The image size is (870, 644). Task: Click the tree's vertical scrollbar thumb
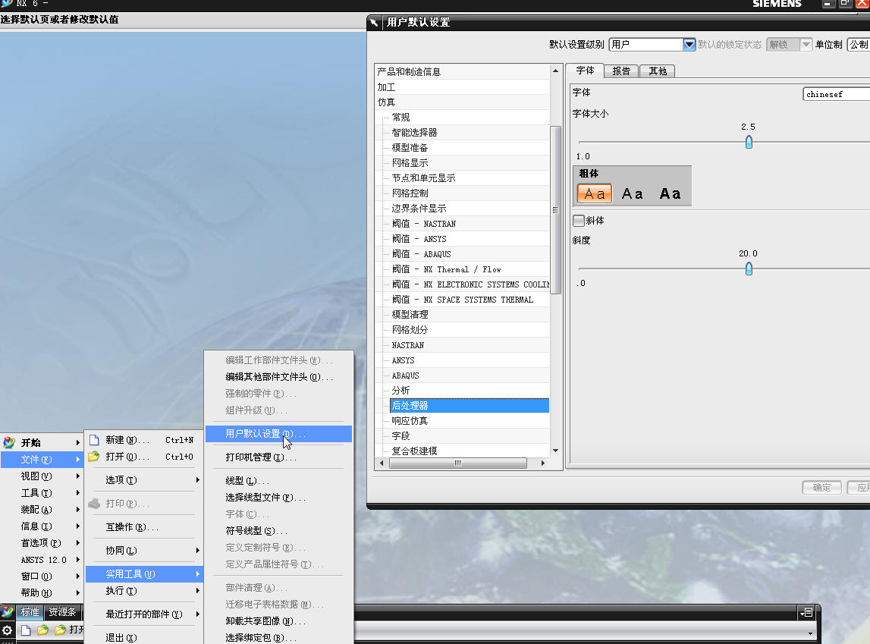555,209
